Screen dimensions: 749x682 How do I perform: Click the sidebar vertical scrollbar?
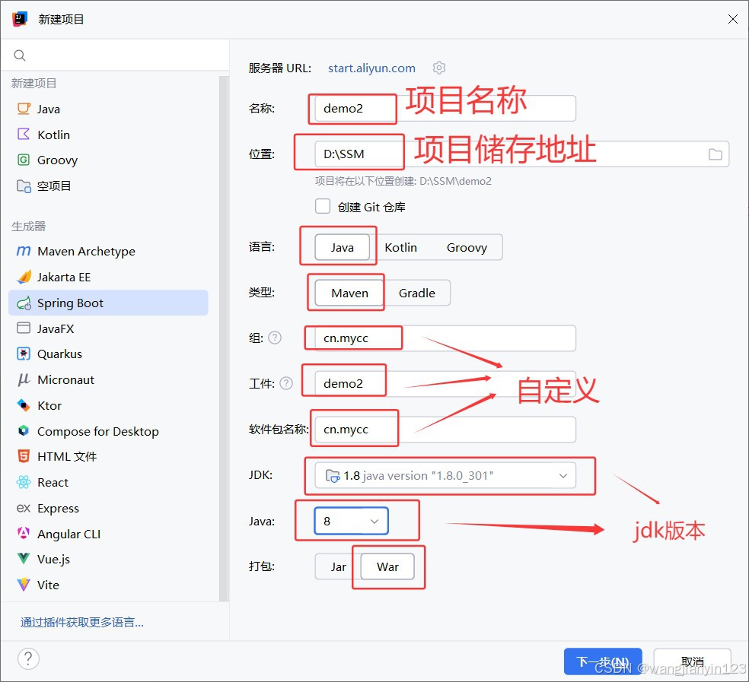pos(223,338)
